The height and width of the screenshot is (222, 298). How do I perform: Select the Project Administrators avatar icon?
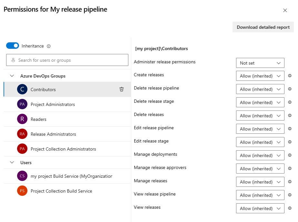(22, 104)
